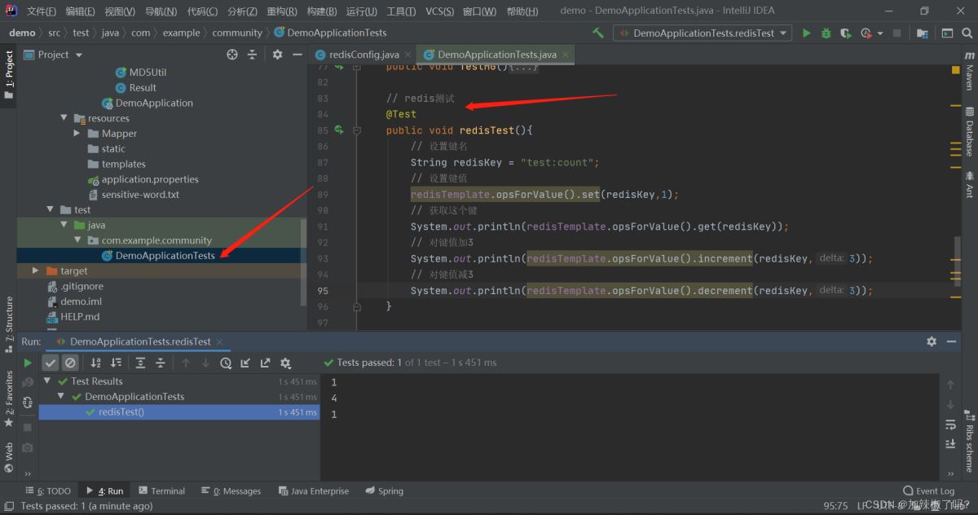The height and width of the screenshot is (515, 978).
Task: Click the run gutter icon beside redisTest method
Action: pyautogui.click(x=339, y=130)
